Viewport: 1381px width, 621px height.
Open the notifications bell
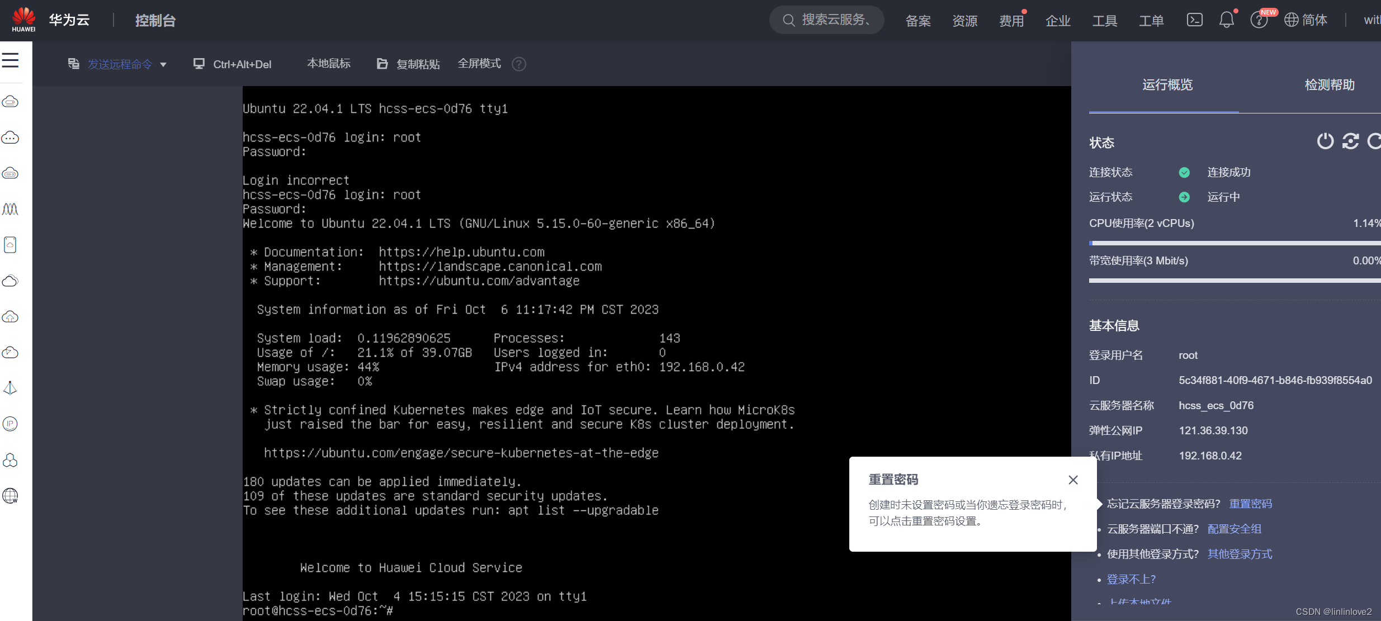click(x=1226, y=20)
